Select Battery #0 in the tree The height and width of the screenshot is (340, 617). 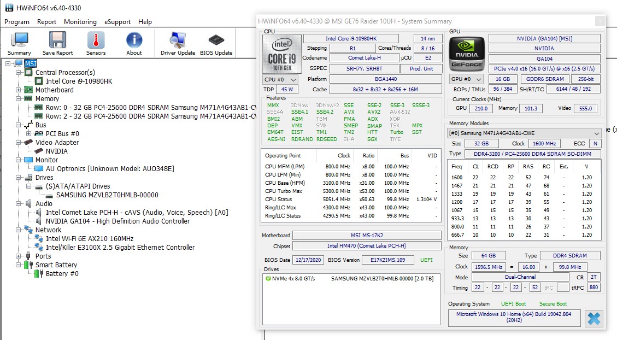coord(62,274)
